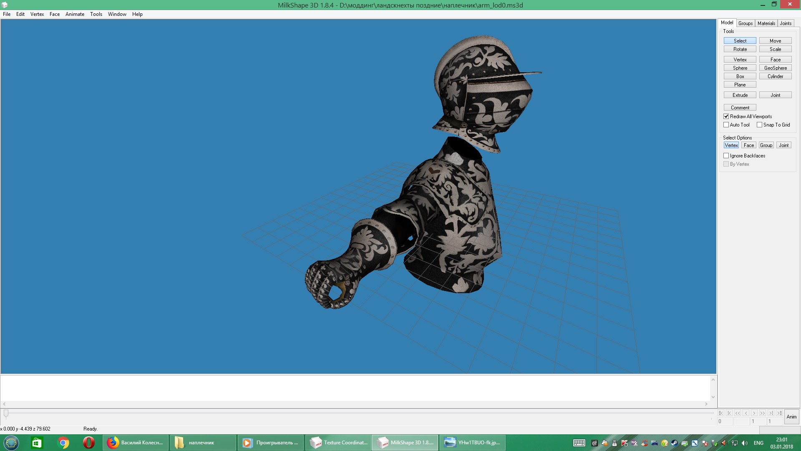Enable the Snap To Grid checkbox
Viewport: 801px width, 451px height.
coord(760,125)
